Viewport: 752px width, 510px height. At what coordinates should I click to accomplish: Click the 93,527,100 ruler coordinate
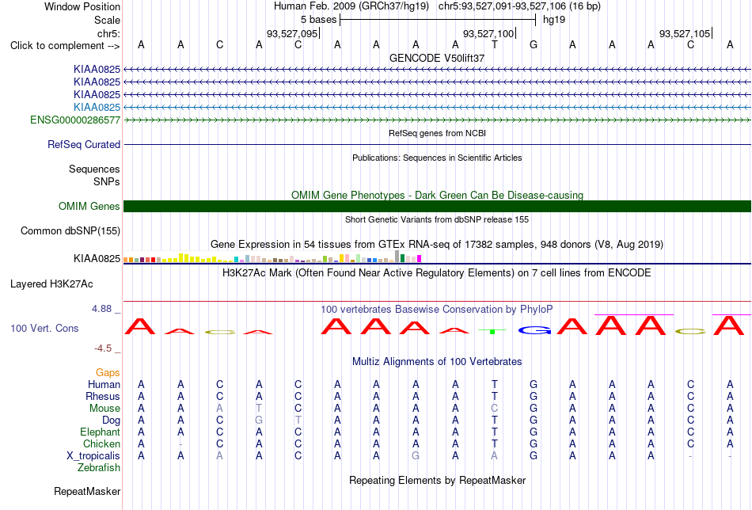point(488,33)
